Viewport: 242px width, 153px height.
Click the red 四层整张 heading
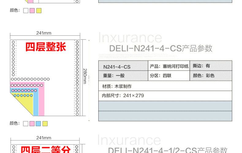click(x=46, y=47)
